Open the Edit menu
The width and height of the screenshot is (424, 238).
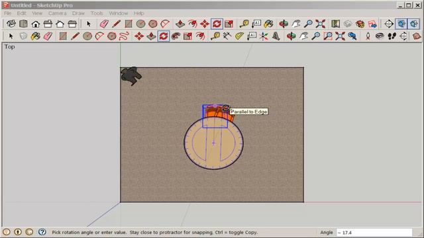21,13
